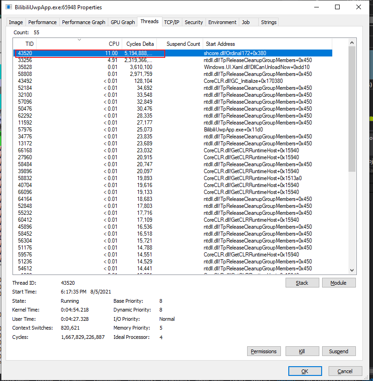The width and height of the screenshot is (373, 381).
Task: Switch to the GPU Graph tab
Action: pyautogui.click(x=123, y=22)
